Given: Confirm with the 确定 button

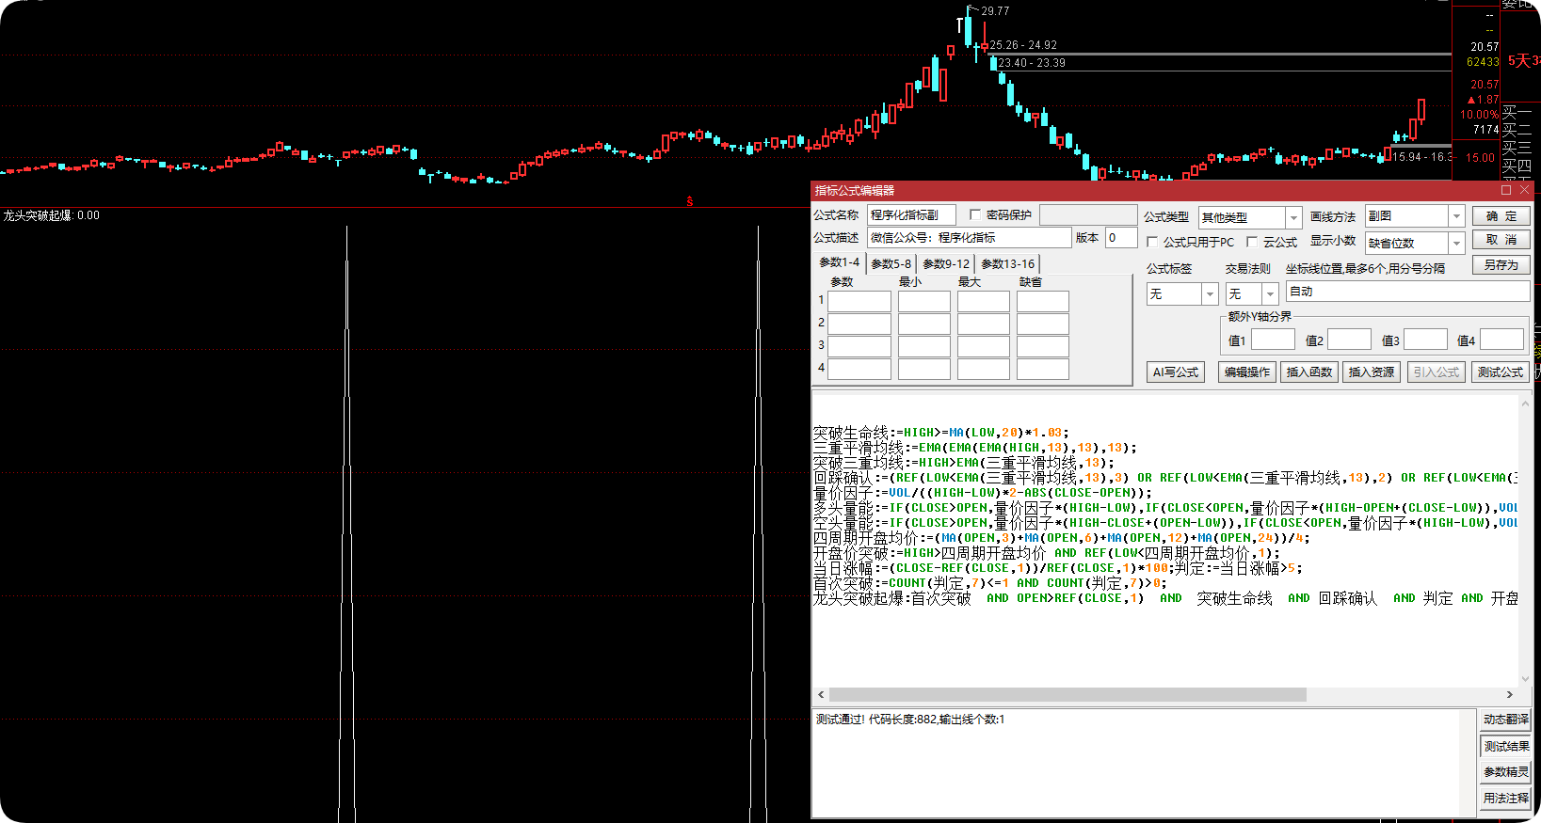Looking at the screenshot, I should pos(1501,216).
